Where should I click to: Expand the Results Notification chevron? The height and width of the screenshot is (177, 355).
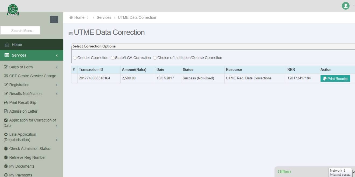tap(57, 94)
